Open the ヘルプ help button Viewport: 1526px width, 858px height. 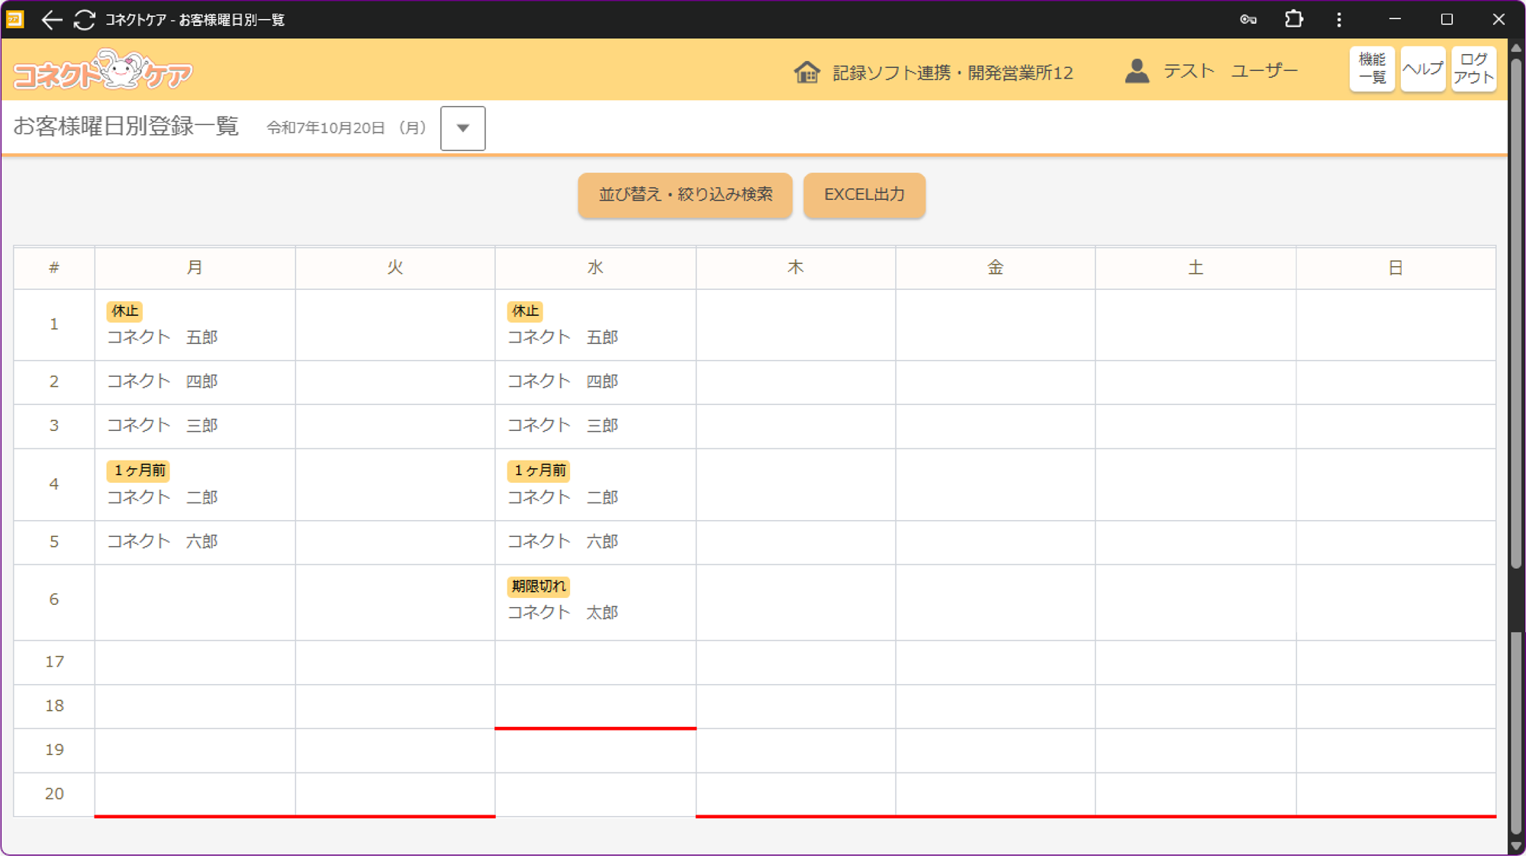click(x=1422, y=69)
